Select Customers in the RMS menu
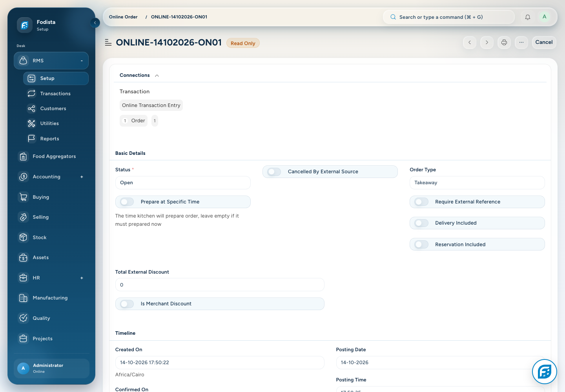The width and height of the screenshot is (565, 392). tap(56, 109)
